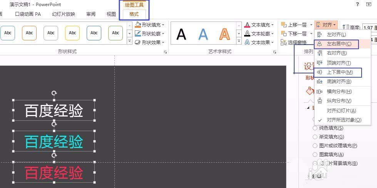Apply the gray-bordered Abc shape style
This screenshot has height=188, width=377.
tap(51, 33)
